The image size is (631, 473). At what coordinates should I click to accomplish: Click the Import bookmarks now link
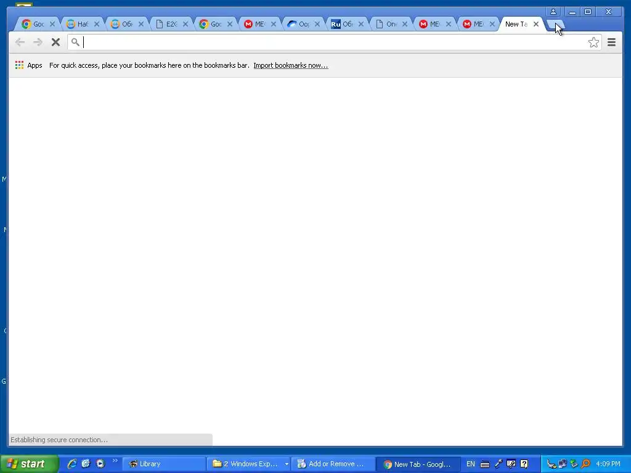coord(291,65)
